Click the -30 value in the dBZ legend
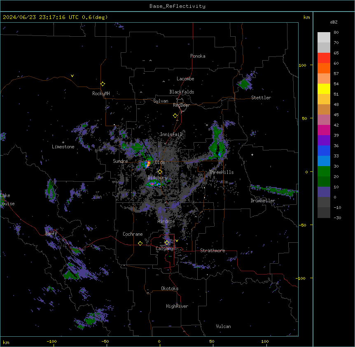 (337, 218)
